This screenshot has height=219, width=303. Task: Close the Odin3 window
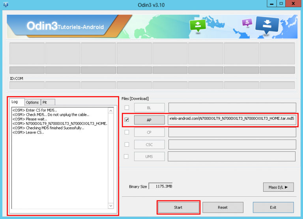click(x=293, y=4)
